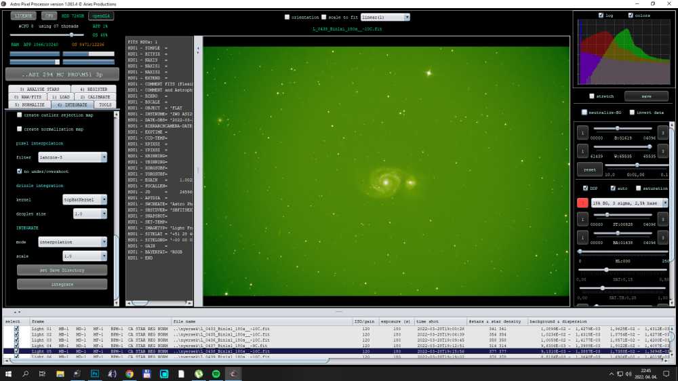Open the TOOLS tab

pyautogui.click(x=105, y=104)
